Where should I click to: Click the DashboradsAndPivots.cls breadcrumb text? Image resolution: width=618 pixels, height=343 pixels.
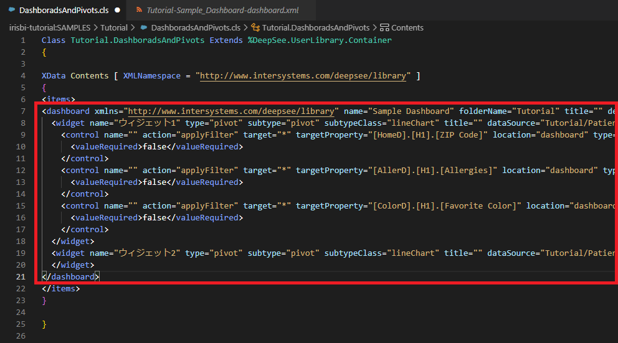click(196, 28)
